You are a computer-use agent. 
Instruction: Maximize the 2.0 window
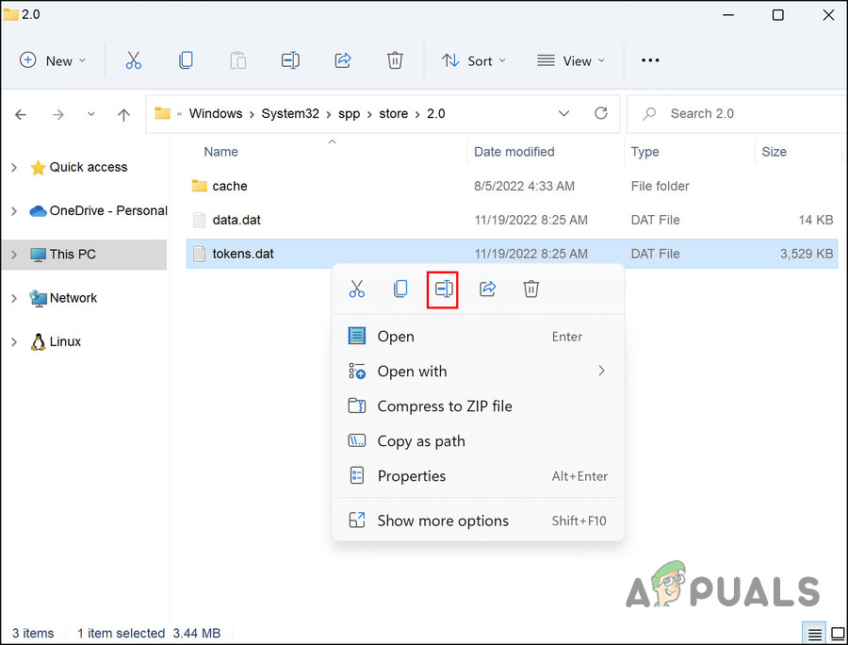(x=777, y=14)
